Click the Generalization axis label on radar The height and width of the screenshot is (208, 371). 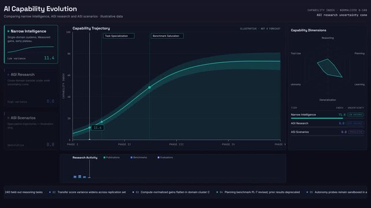pos(328,100)
